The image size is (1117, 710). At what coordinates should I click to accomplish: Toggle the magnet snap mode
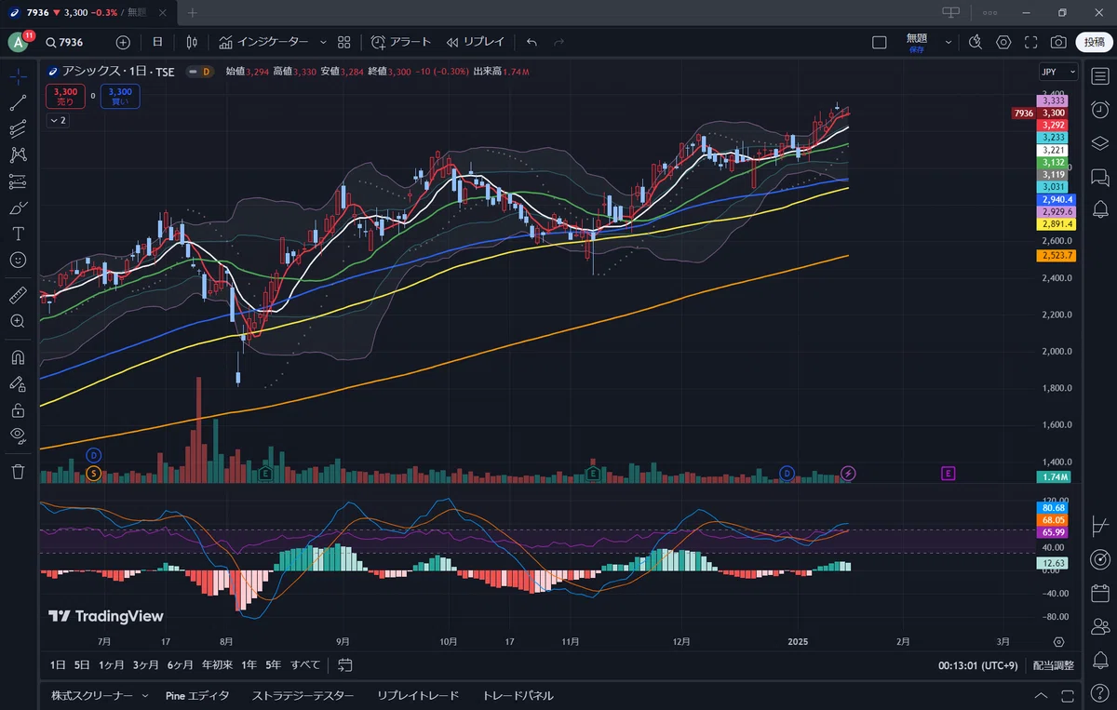[x=18, y=356]
